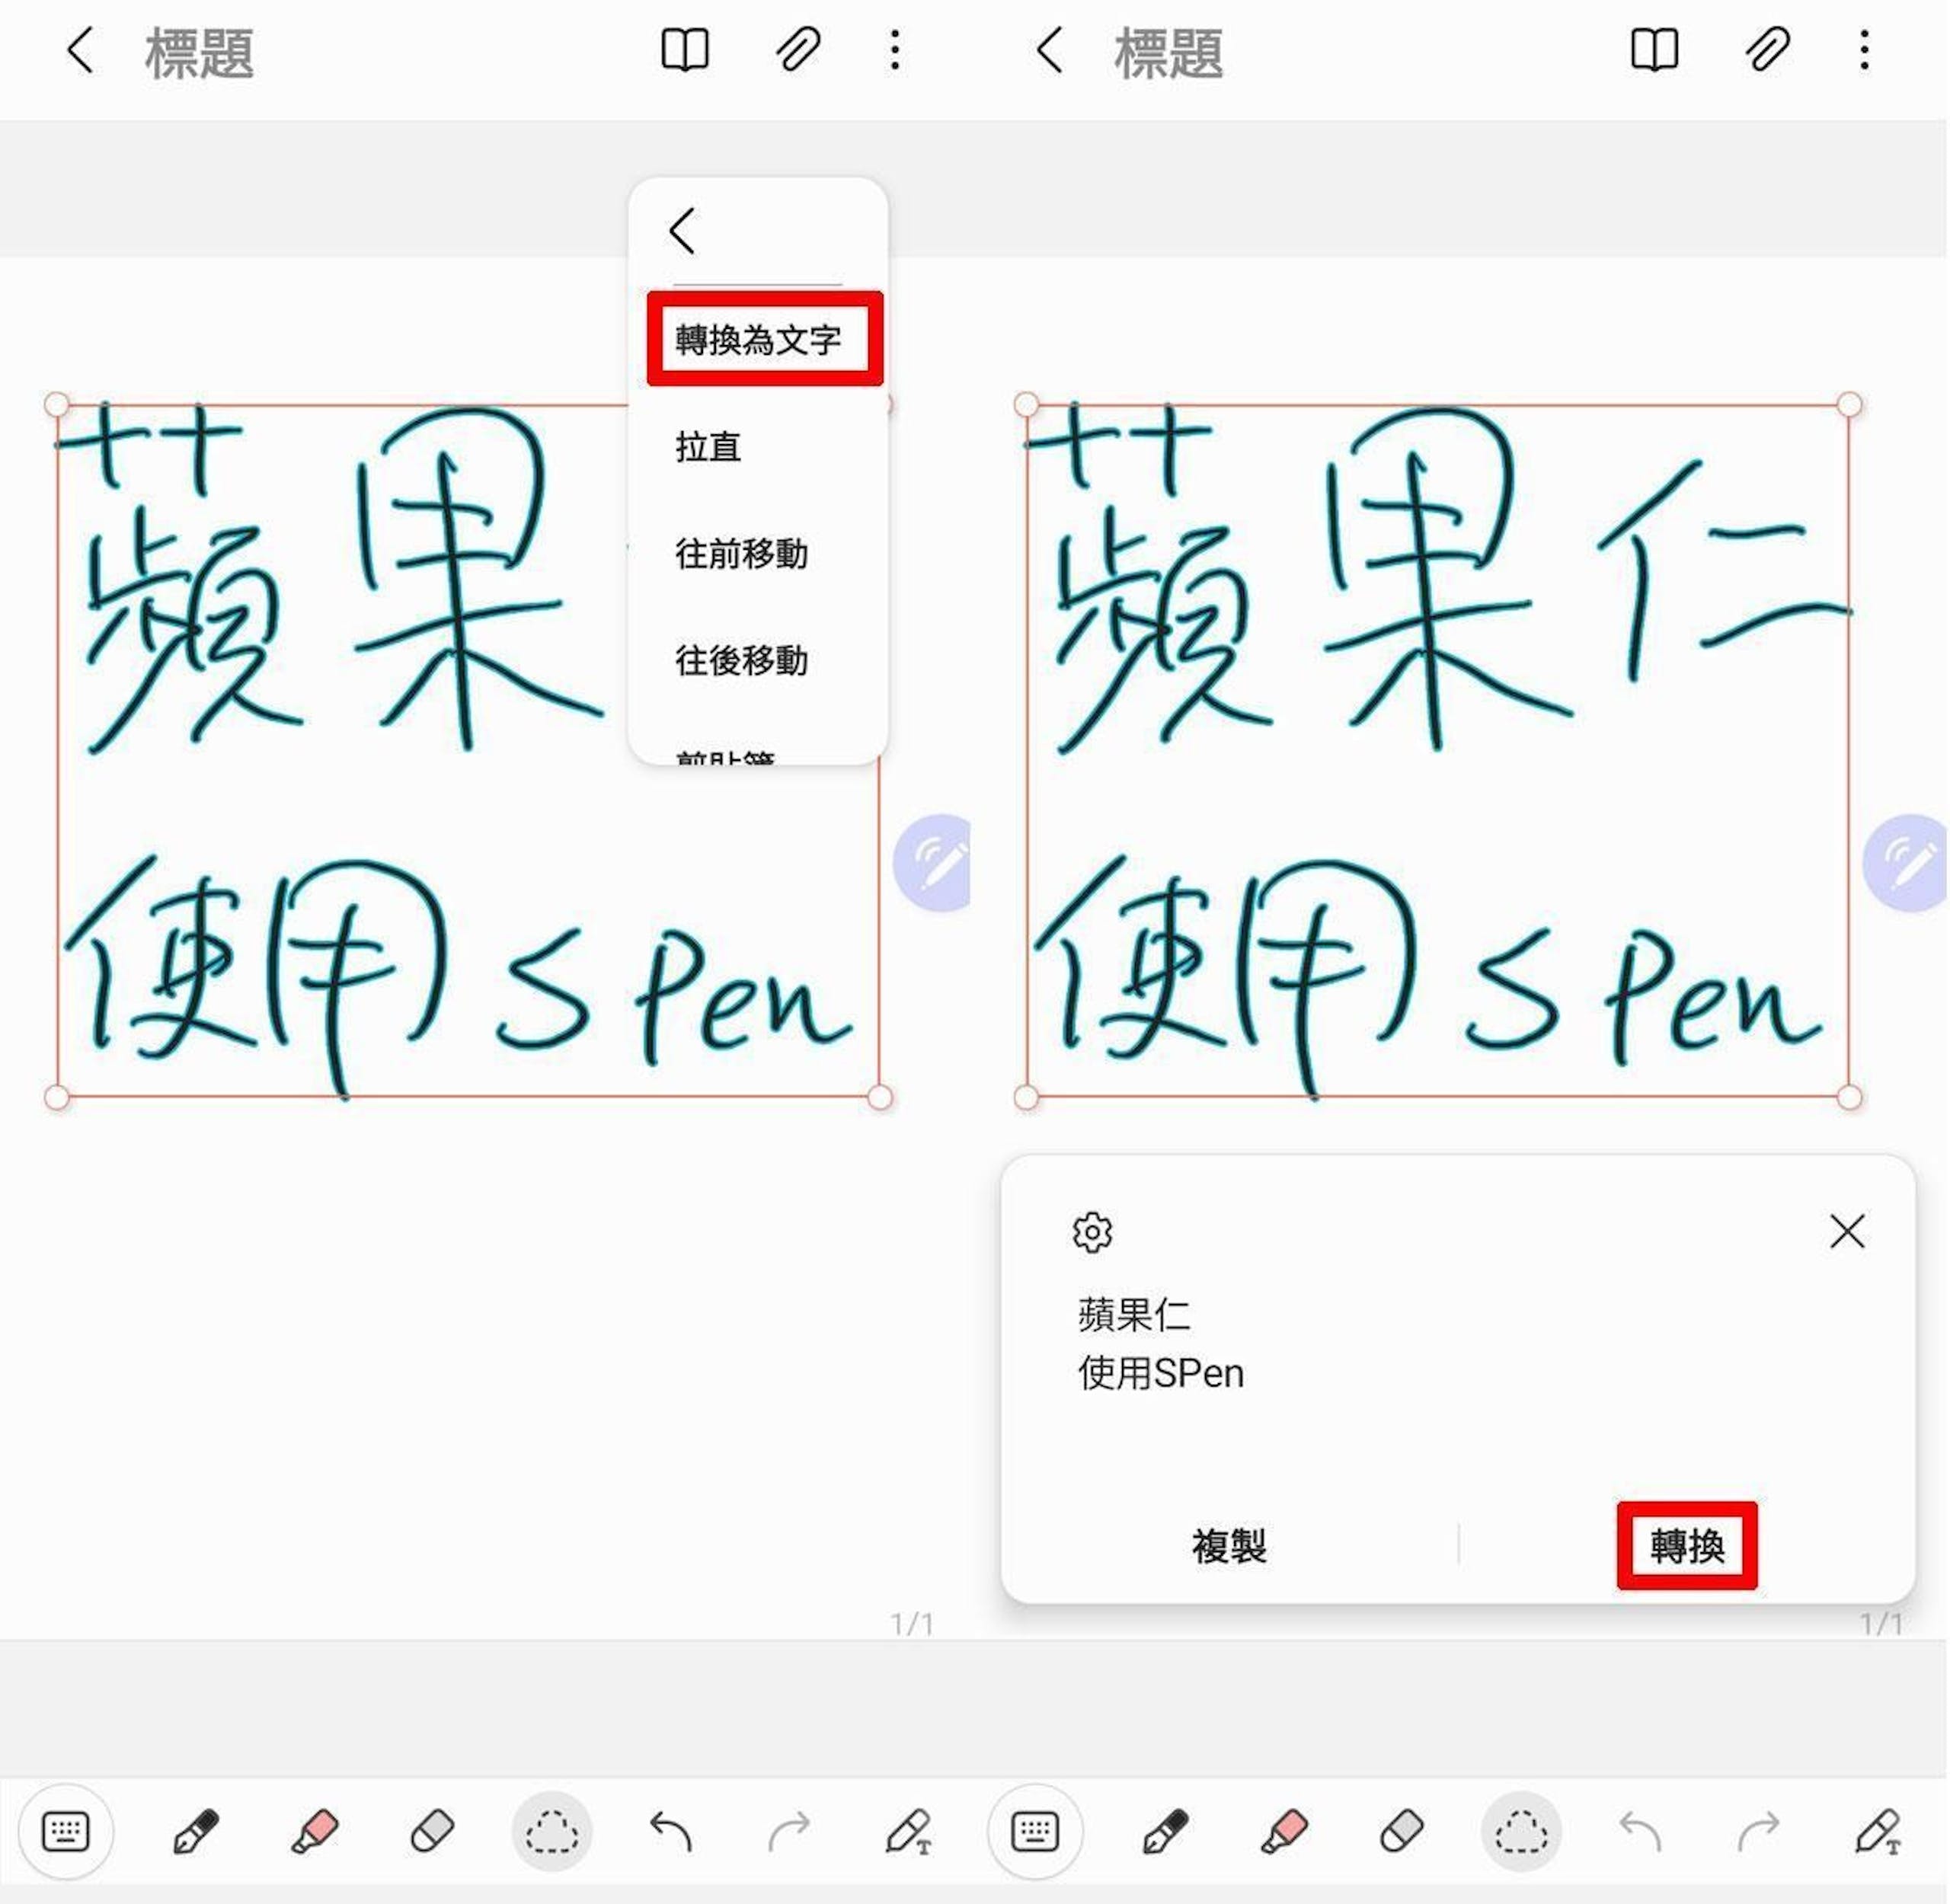The height and width of the screenshot is (1904, 1950).
Task: Tap recognized text 使用SPen in conversion panel
Action: [1161, 1373]
